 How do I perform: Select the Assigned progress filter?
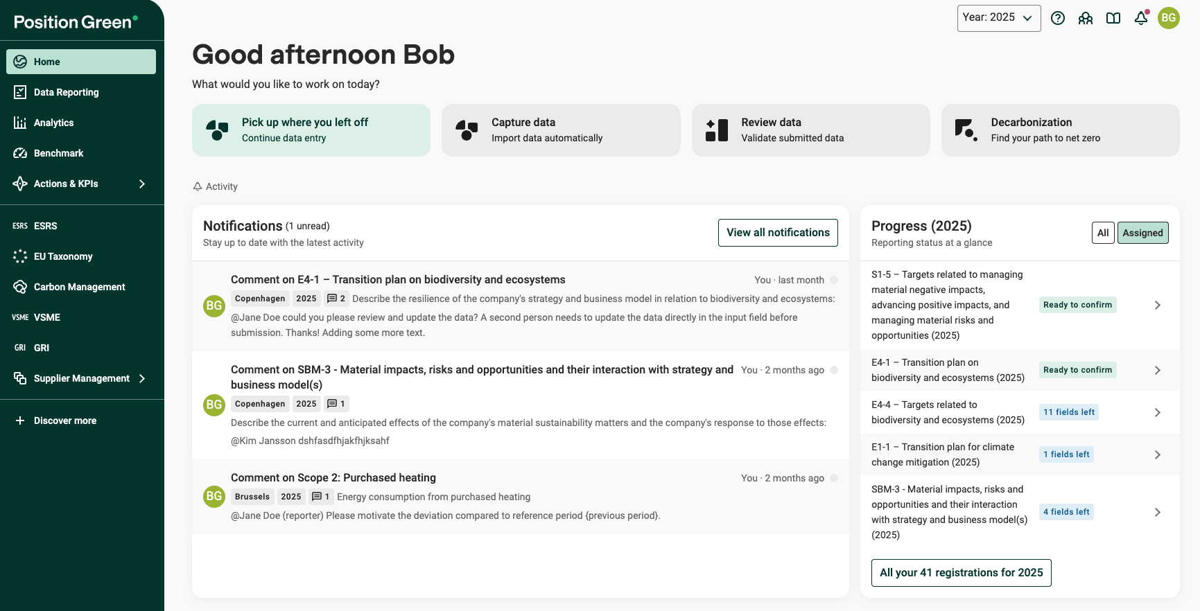[1142, 233]
